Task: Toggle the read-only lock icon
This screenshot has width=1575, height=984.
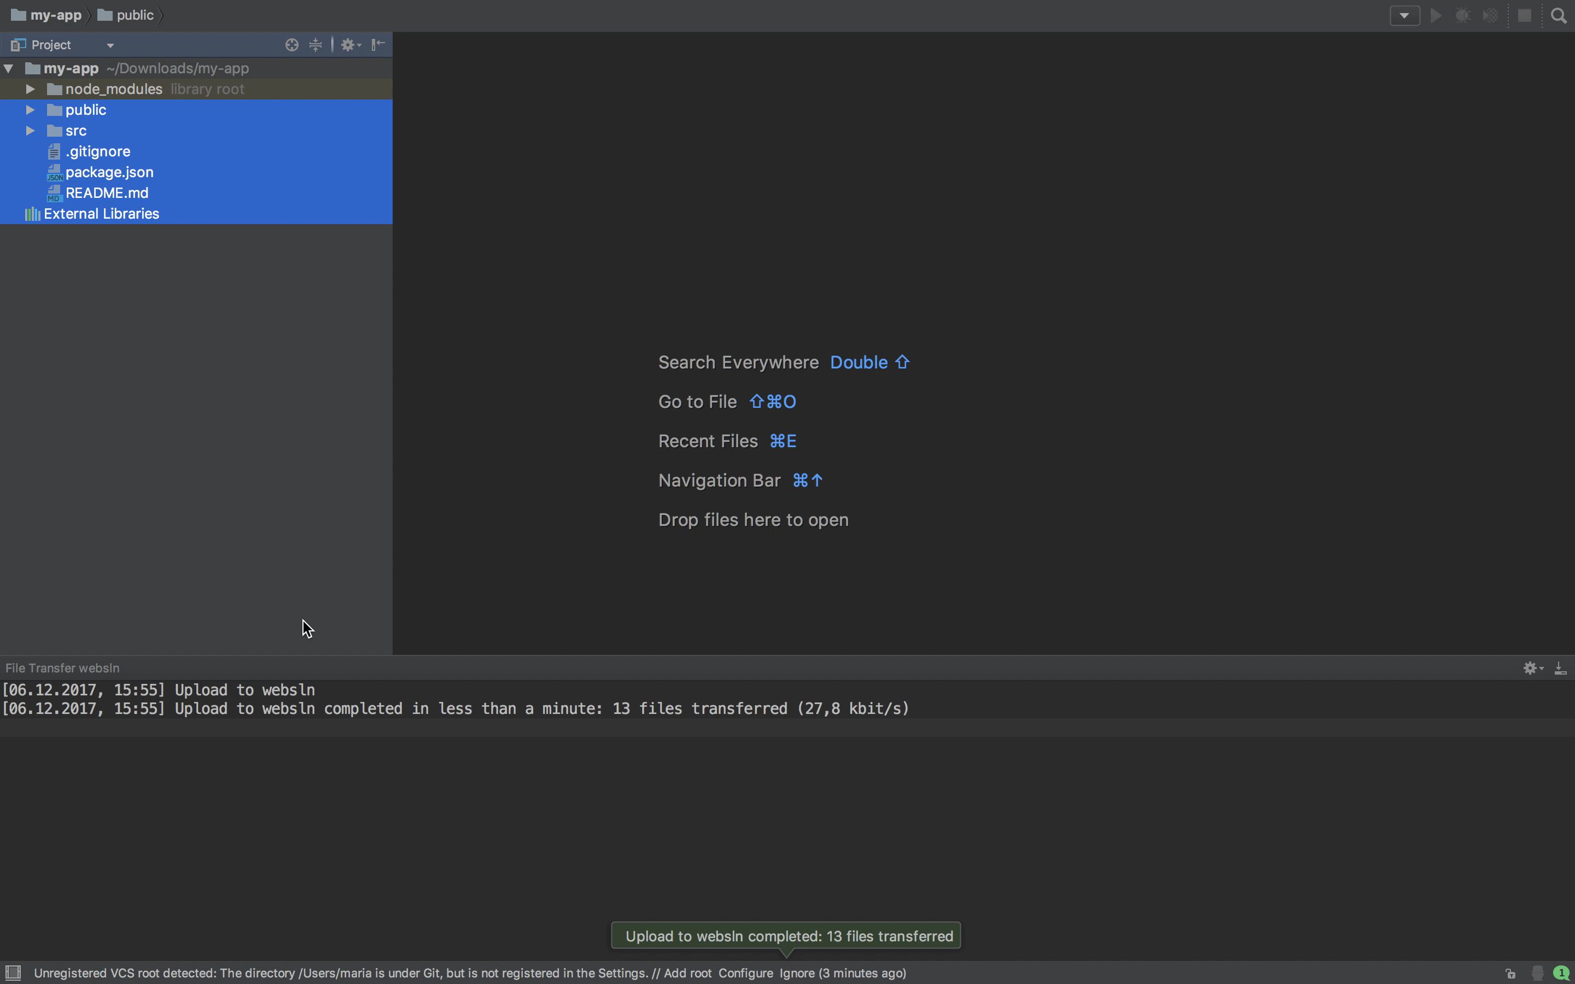Action: click(x=1510, y=974)
